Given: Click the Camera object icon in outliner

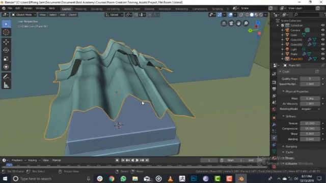Looking at the screenshot, I should click(x=287, y=30).
